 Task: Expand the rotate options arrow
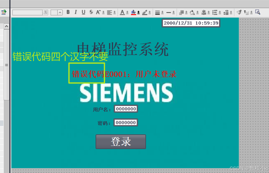pyautogui.click(x=198, y=13)
